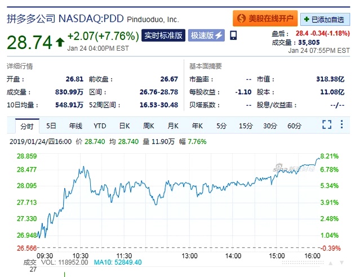Click the 10-day average volume 548.91万
355x277 pixels.
tap(69, 105)
